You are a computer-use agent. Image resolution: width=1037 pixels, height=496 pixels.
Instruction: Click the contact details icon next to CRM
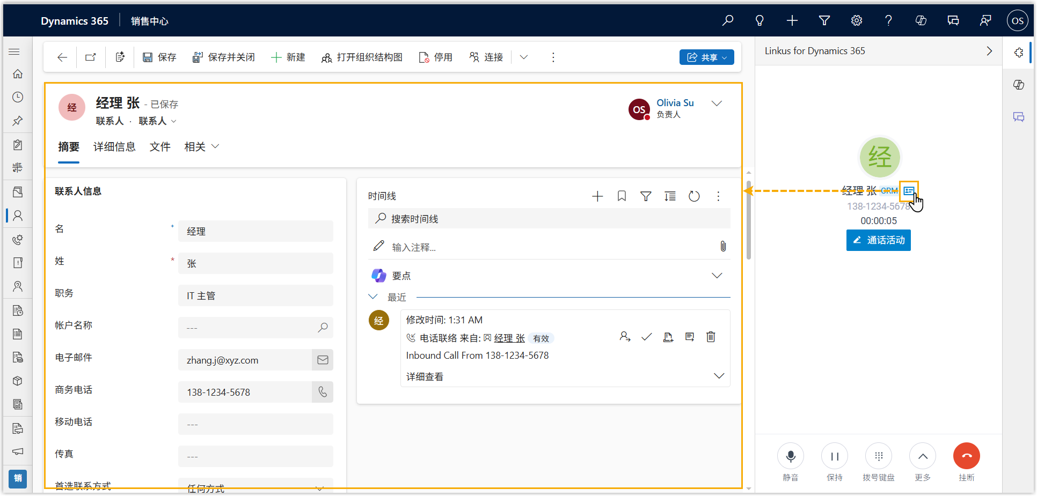(908, 191)
